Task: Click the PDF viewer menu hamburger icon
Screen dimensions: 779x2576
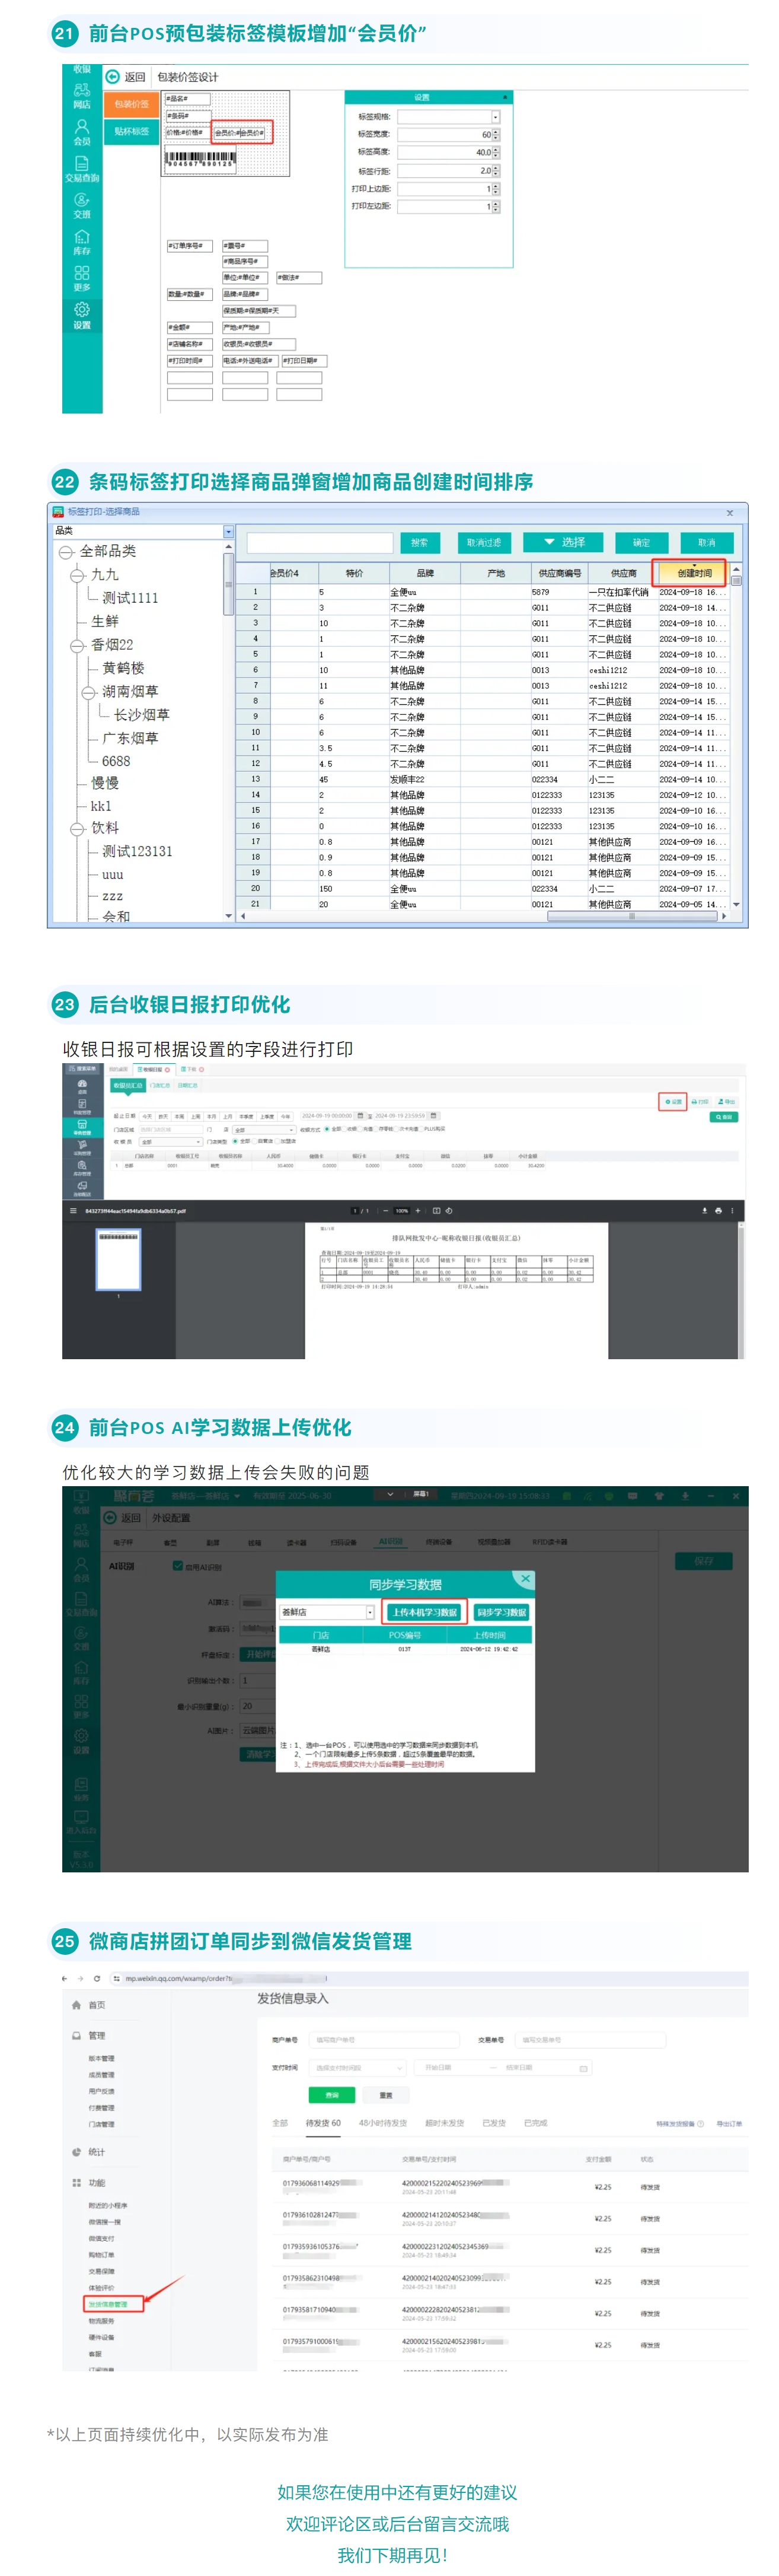Action: click(x=73, y=1210)
